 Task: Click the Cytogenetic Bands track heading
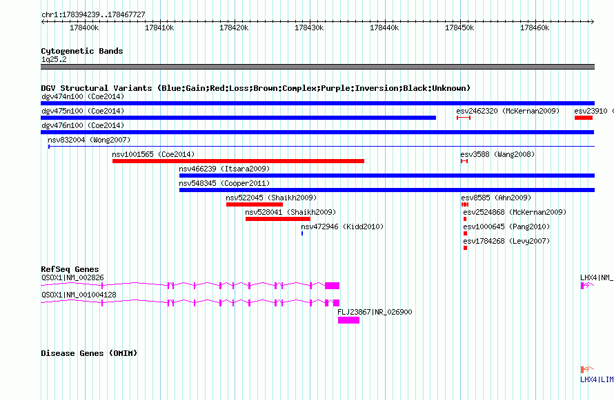tap(82, 51)
